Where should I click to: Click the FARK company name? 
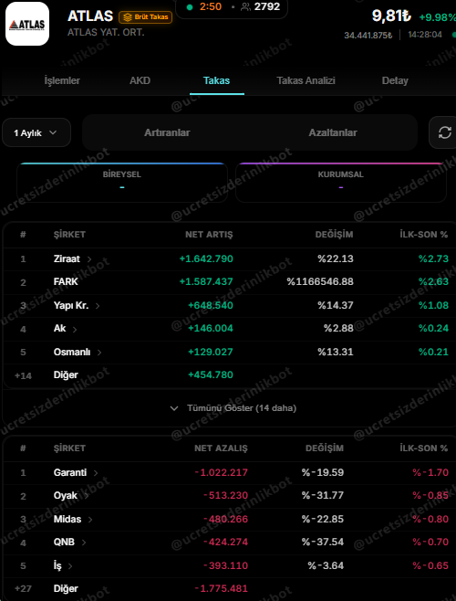coord(66,281)
